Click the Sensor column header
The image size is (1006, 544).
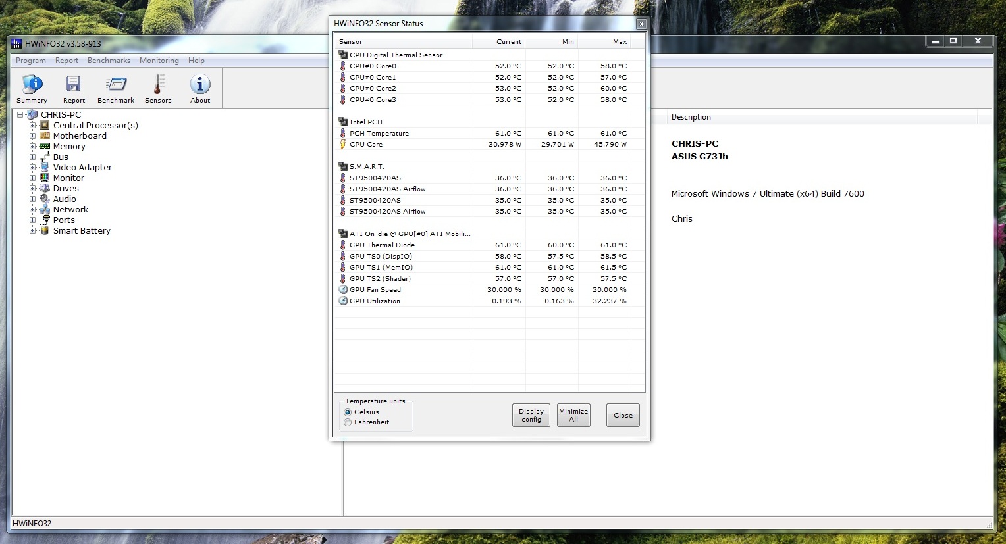tap(404, 41)
